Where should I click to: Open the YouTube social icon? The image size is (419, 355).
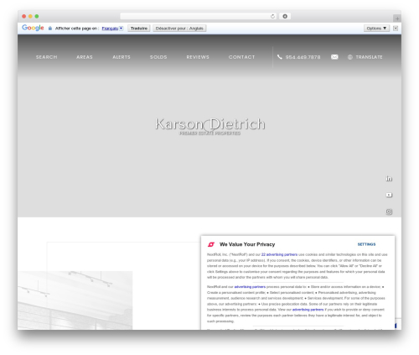pos(389,195)
